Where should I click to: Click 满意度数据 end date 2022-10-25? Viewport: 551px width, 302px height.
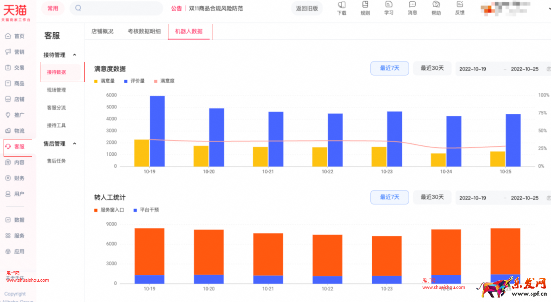pyautogui.click(x=525, y=69)
